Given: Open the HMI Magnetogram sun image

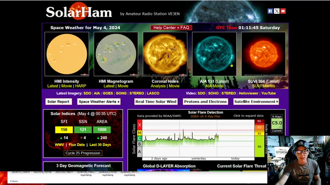Looking at the screenshot, I should [x=116, y=54].
